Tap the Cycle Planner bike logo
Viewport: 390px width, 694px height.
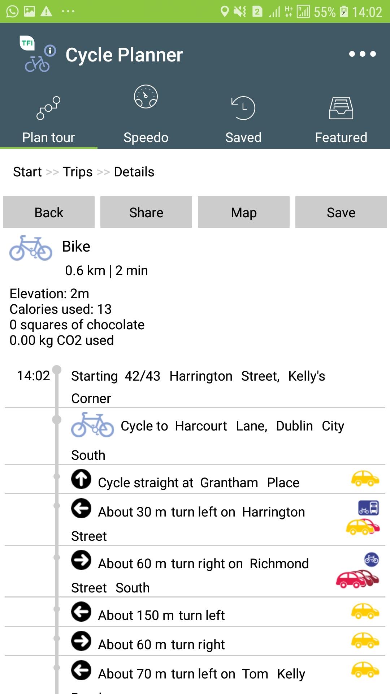pyautogui.click(x=38, y=55)
